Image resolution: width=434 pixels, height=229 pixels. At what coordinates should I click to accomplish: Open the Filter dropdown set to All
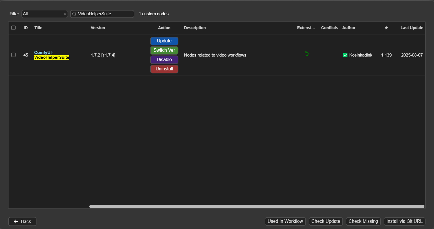pyautogui.click(x=45, y=14)
